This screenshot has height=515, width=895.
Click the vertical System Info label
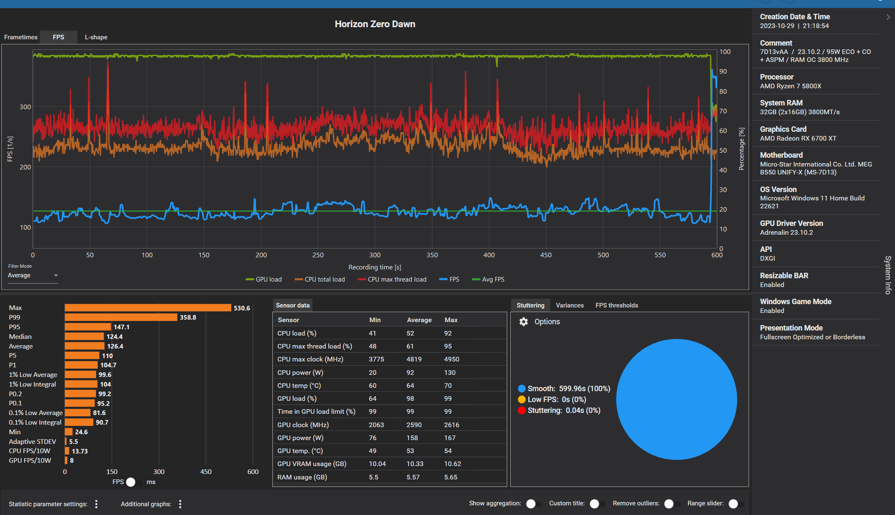[x=887, y=275]
